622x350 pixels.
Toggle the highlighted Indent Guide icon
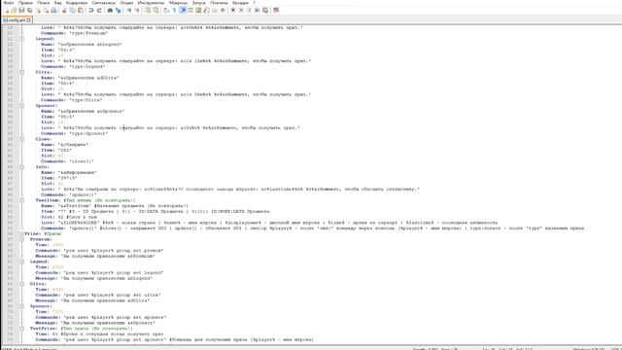[x=183, y=10]
